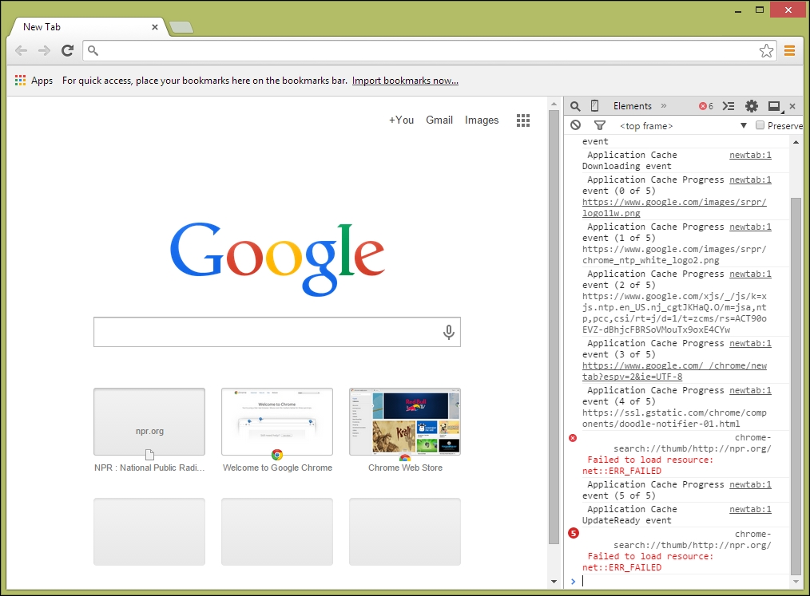Start voice search with microphone icon
Screen dimensions: 810x596
[448, 333]
